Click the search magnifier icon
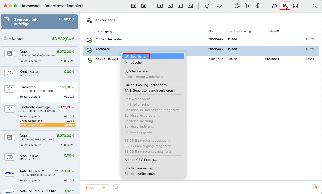 pyautogui.click(x=315, y=6)
